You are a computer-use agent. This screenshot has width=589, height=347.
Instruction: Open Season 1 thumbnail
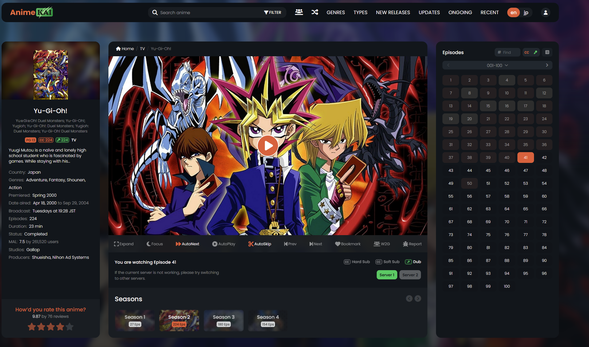point(135,321)
